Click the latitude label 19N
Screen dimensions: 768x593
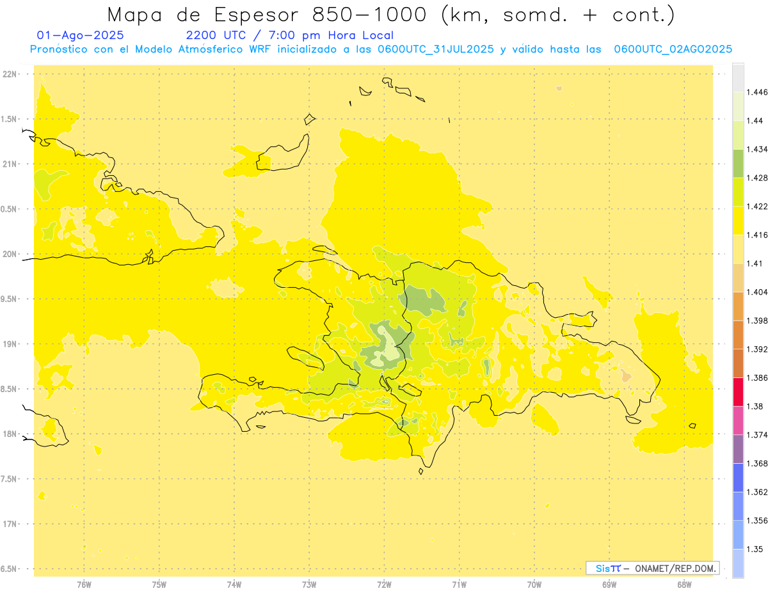(10, 344)
